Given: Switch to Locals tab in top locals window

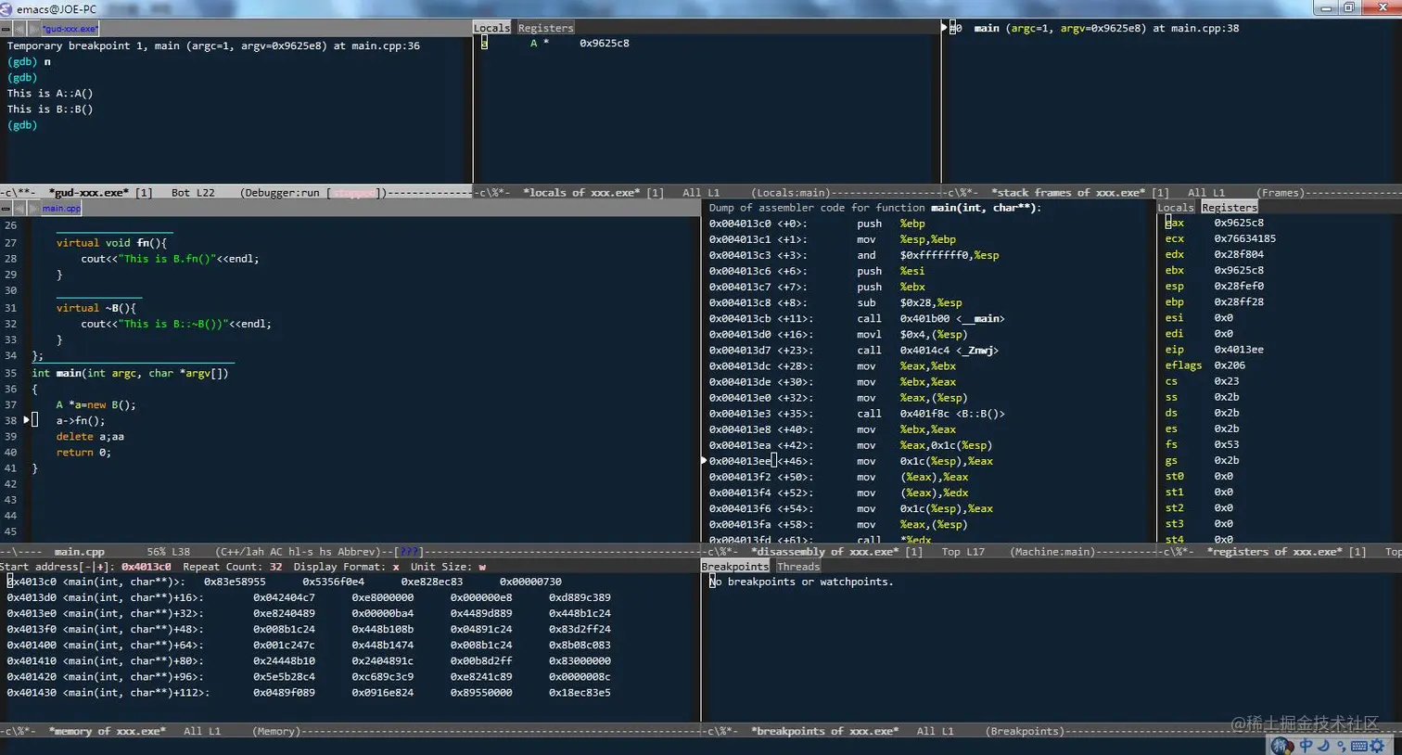Looking at the screenshot, I should click(491, 28).
